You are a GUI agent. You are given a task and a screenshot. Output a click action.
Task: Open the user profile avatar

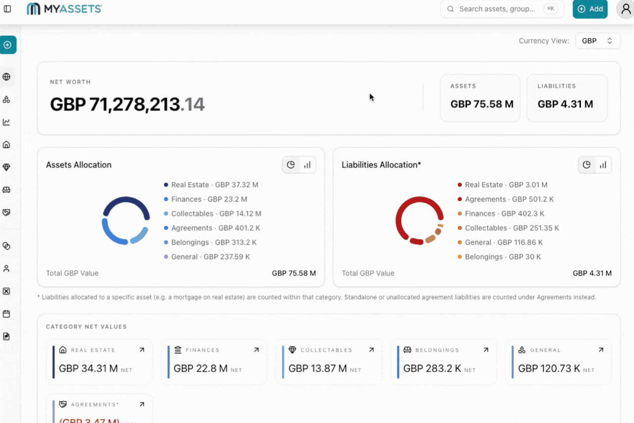click(625, 9)
